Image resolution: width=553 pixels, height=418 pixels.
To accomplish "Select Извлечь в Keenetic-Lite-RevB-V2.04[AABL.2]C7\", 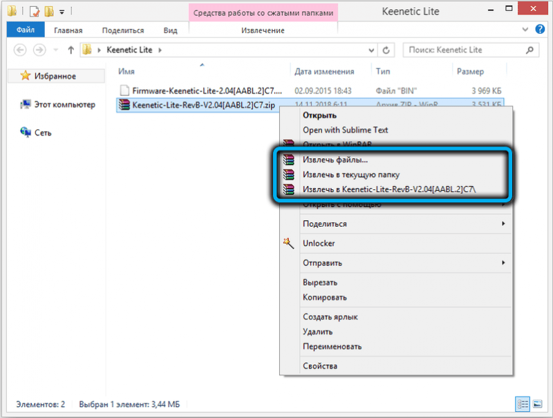I will pos(395,189).
